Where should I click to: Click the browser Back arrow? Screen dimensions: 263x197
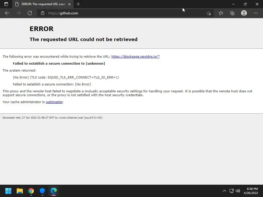[7, 13]
